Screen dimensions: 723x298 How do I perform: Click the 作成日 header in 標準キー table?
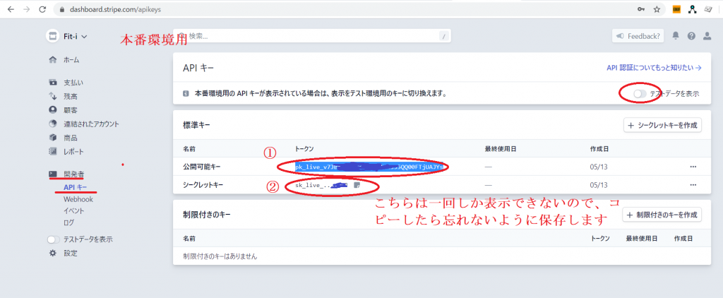[599, 149]
